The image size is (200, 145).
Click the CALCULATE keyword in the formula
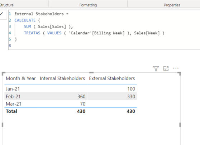pyautogui.click(x=25, y=20)
